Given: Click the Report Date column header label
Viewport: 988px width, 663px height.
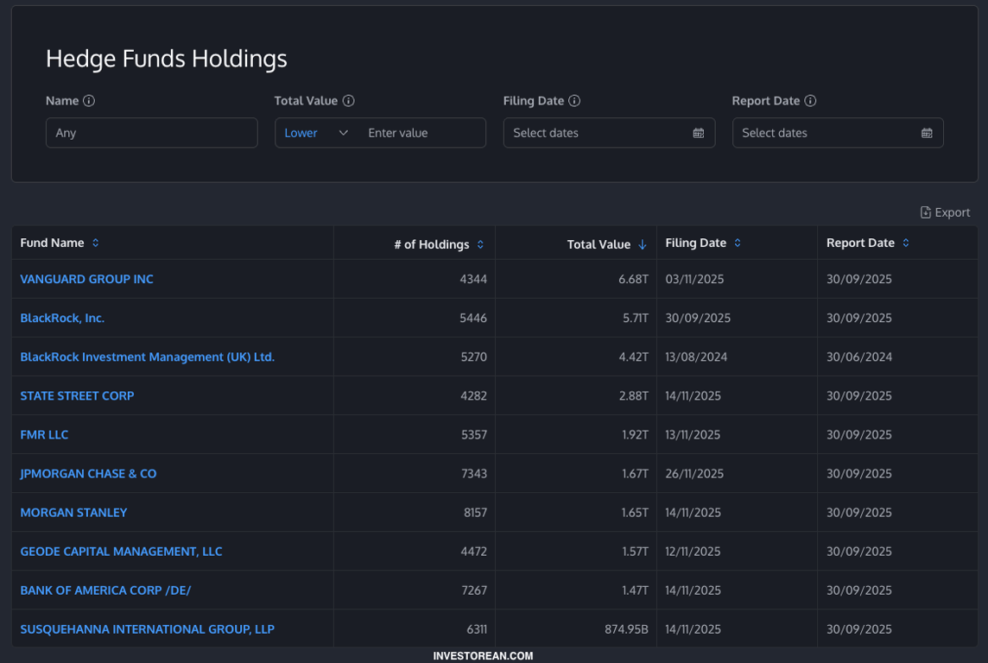Looking at the screenshot, I should pos(861,243).
